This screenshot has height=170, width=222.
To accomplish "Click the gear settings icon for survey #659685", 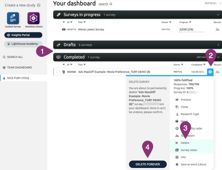I will click(x=210, y=72).
